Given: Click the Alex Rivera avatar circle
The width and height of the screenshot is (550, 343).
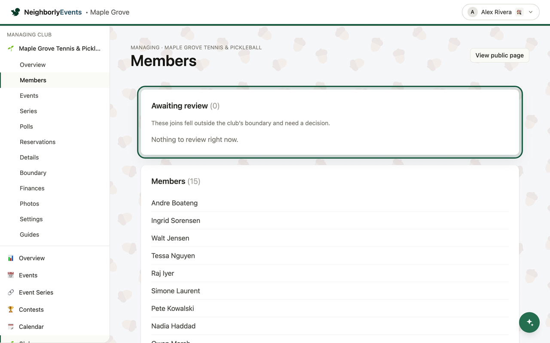Looking at the screenshot, I should pos(473,12).
